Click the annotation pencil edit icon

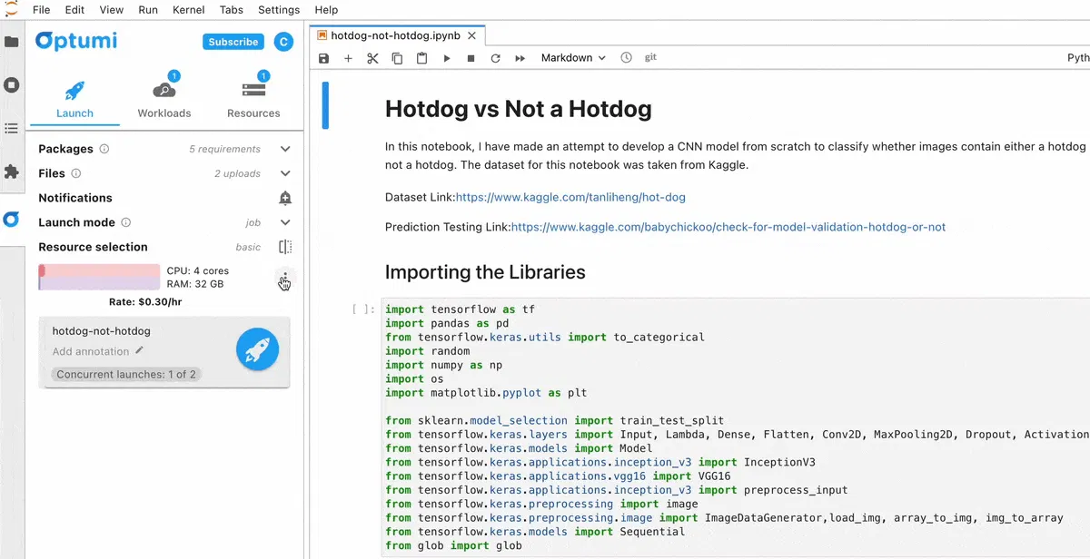139,350
